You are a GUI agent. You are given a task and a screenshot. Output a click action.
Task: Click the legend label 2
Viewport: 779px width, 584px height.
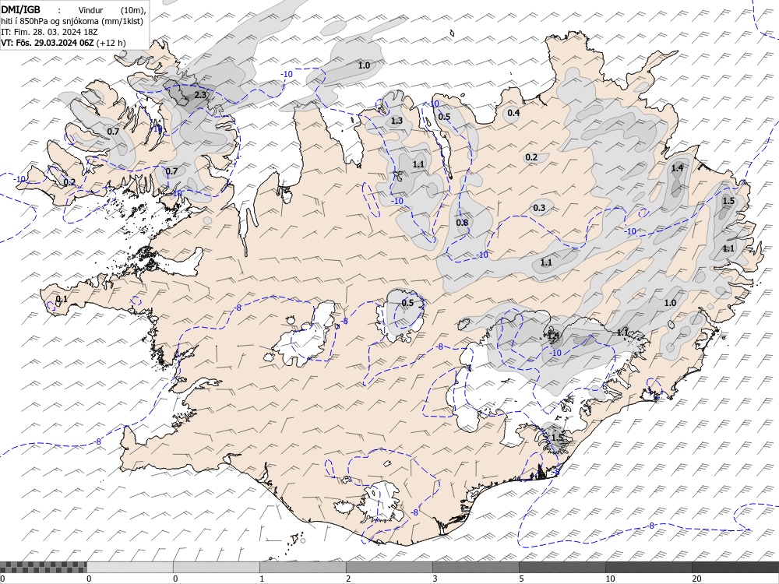point(348,579)
